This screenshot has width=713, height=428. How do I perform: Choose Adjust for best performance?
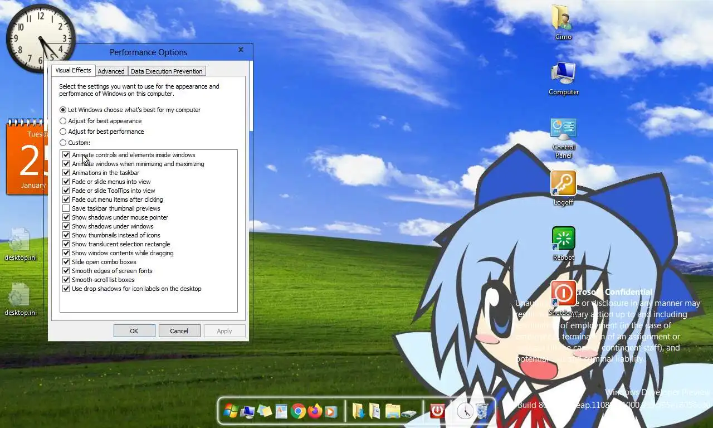101,132
